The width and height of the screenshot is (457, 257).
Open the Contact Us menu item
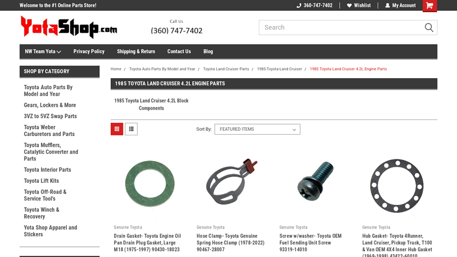click(179, 51)
